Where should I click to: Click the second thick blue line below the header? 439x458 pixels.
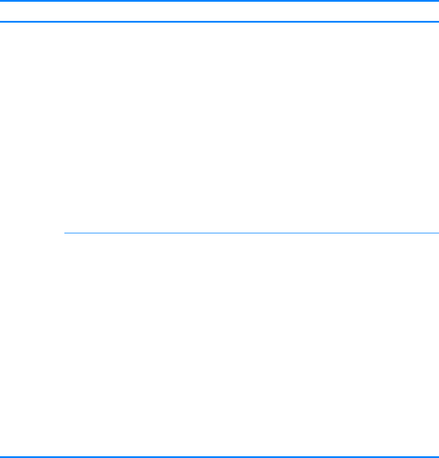click(219, 22)
